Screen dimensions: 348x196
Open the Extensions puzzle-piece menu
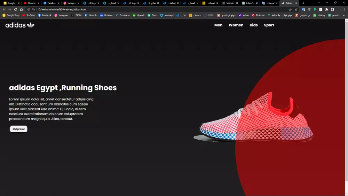tap(326, 9)
